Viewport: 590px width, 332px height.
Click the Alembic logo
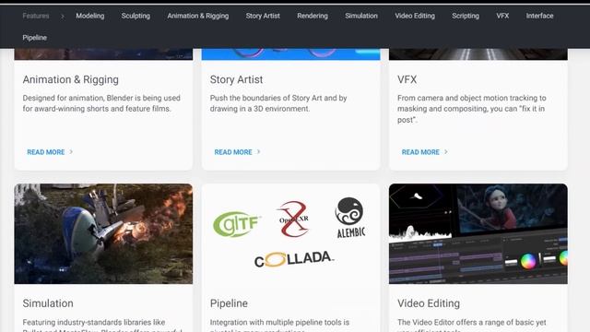pyautogui.click(x=350, y=218)
